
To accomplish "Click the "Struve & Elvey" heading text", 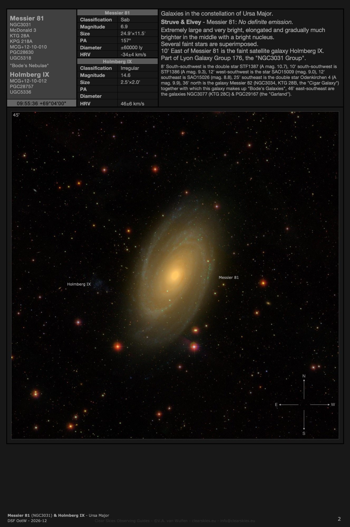I will (x=181, y=22).
